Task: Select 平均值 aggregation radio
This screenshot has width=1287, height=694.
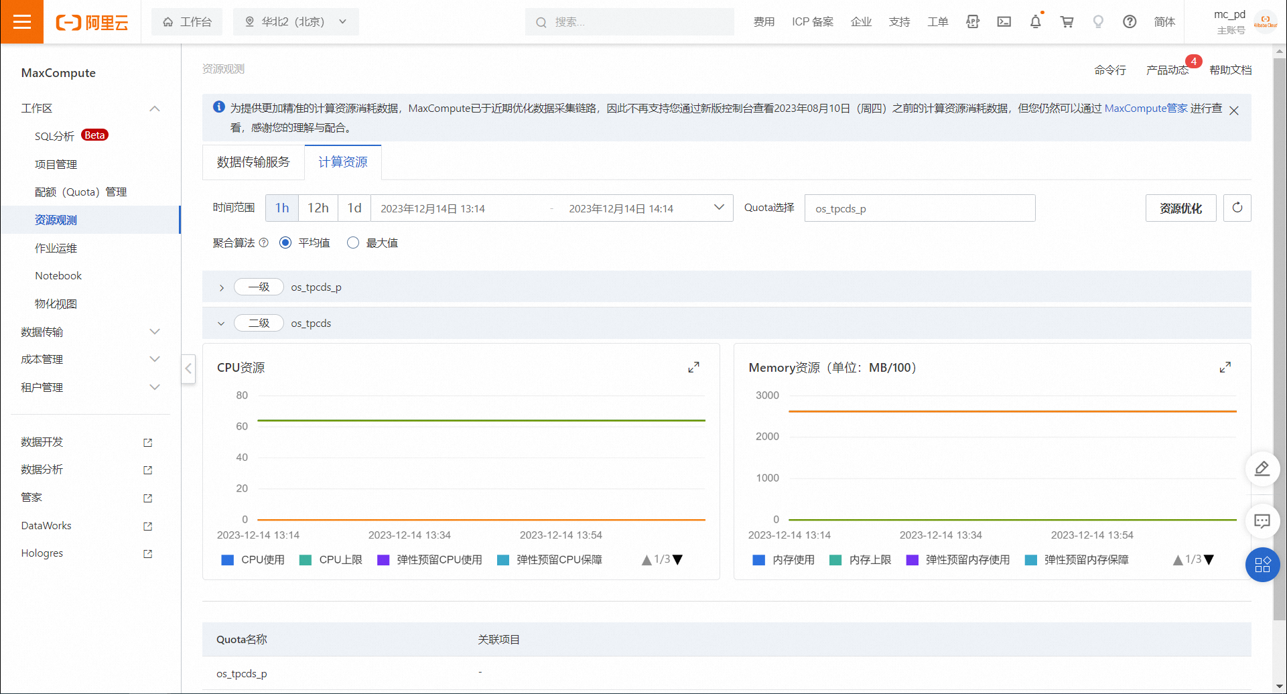Action: point(285,242)
